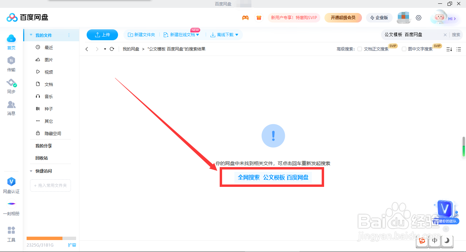
Task: Click the 扩容 expand storage link
Action: tap(72, 245)
